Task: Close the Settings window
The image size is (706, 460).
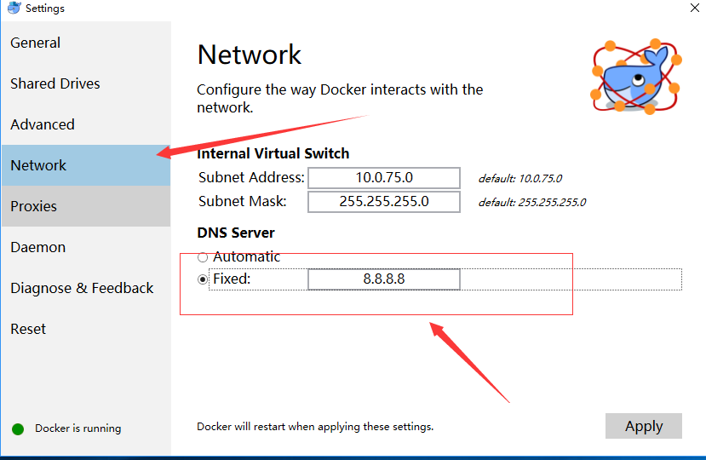Action: tap(695, 8)
